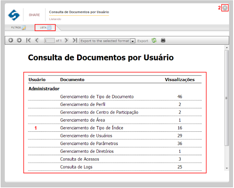Go back with the circular back arrow

coord(11,40)
